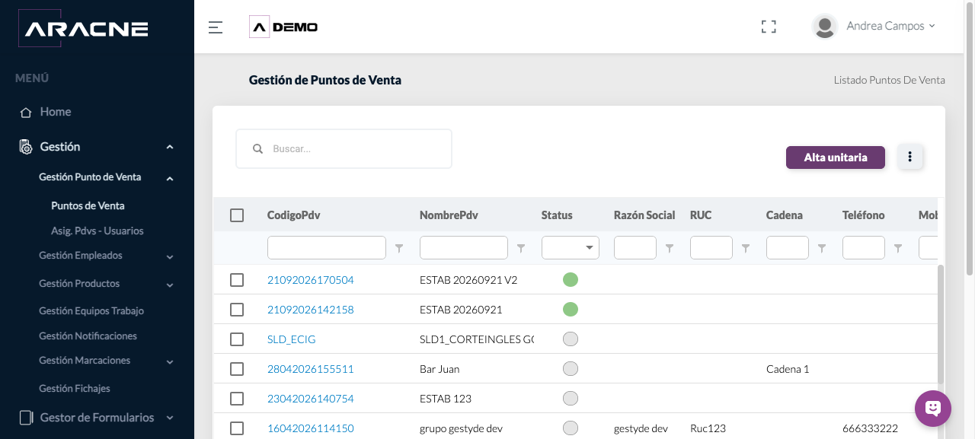Check the row 16042026114150
Image resolution: width=975 pixels, height=439 pixels.
[x=237, y=428]
